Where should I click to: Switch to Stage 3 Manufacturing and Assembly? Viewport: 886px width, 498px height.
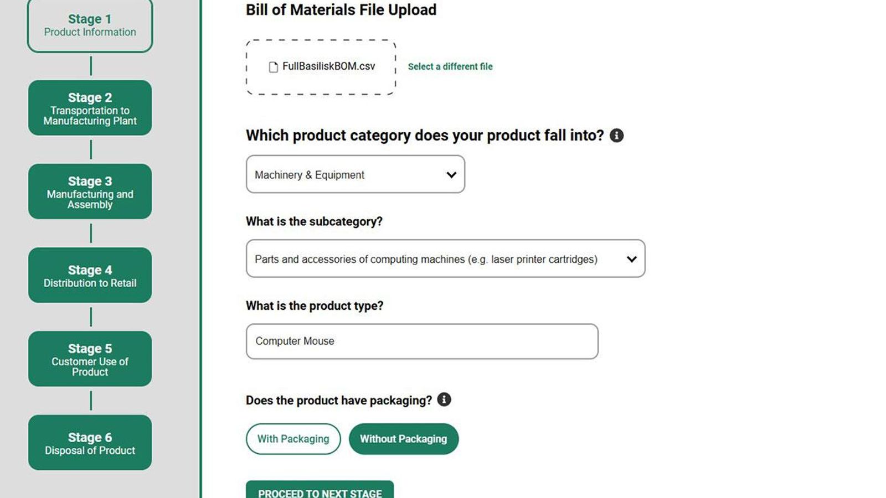(90, 191)
